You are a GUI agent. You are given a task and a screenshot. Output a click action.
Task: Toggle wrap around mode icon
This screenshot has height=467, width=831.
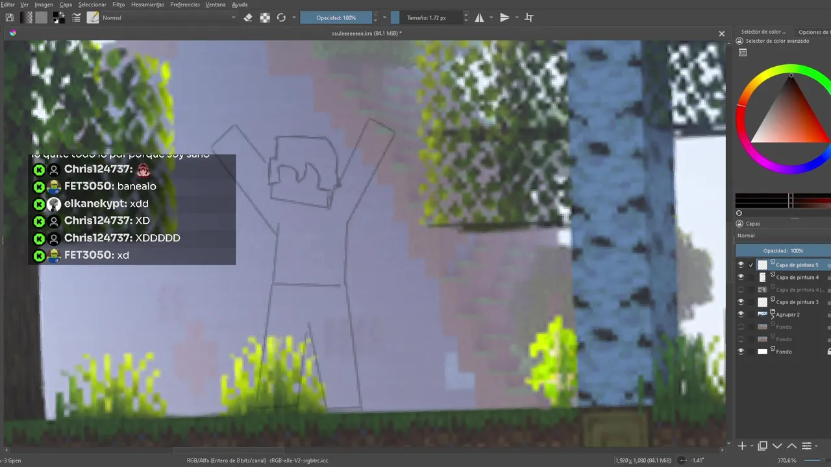pos(529,18)
